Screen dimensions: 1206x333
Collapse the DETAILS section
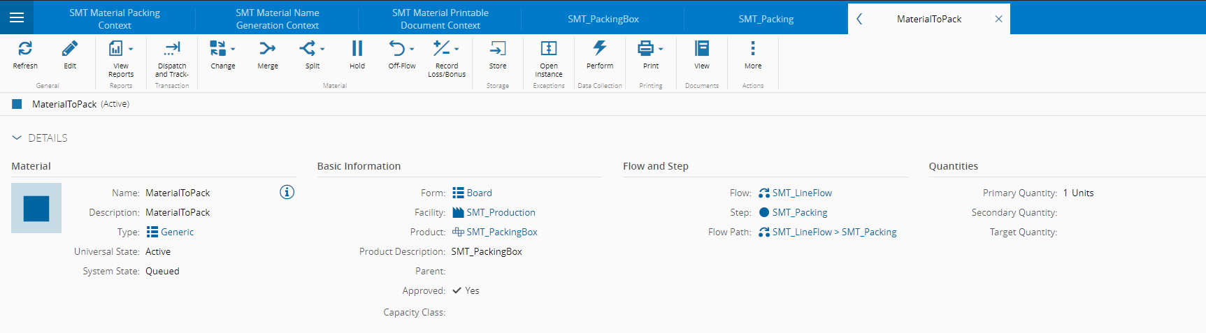click(x=17, y=138)
